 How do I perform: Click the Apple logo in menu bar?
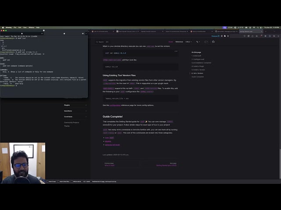(3, 28)
